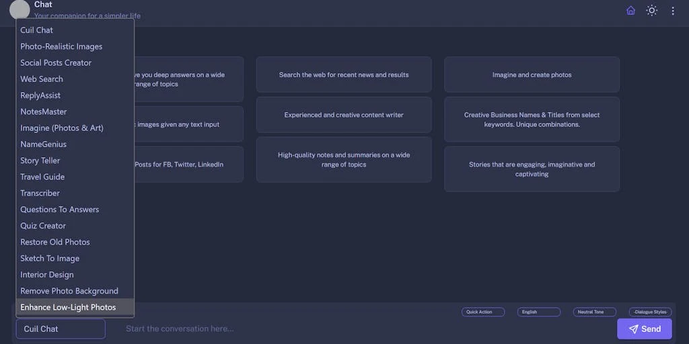Click the Stories that are engaging card
Screen dimensions: 689x344
tap(532, 169)
